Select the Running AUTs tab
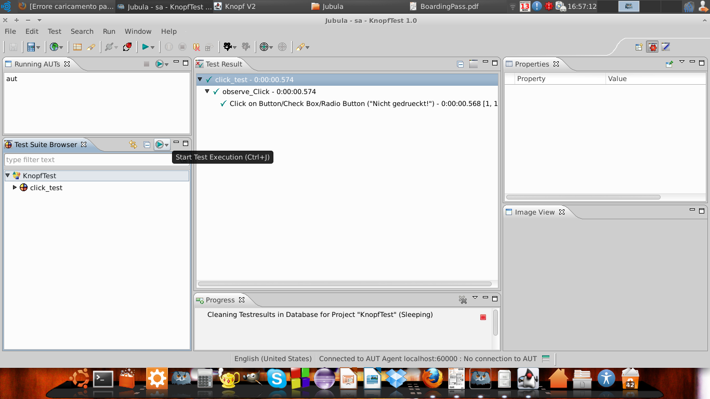This screenshot has width=710, height=399. click(x=37, y=64)
